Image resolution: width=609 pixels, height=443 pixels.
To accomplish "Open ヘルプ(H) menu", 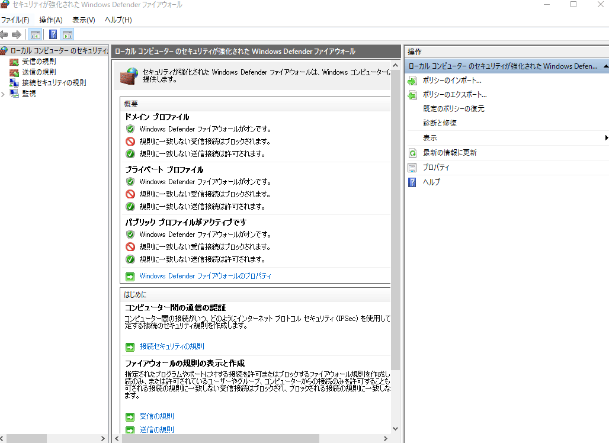I will point(118,20).
